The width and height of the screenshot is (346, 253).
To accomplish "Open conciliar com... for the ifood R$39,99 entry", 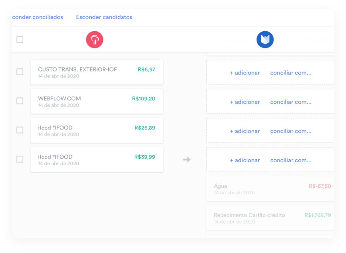I will (291, 160).
